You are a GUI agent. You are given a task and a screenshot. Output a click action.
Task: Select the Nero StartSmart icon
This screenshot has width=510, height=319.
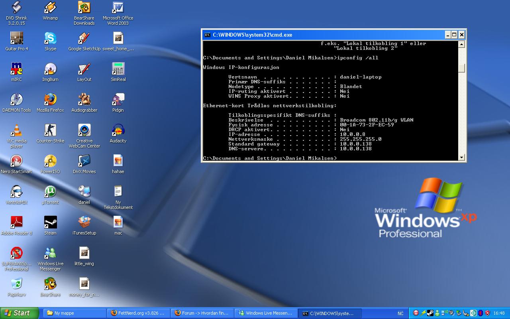[16, 164]
